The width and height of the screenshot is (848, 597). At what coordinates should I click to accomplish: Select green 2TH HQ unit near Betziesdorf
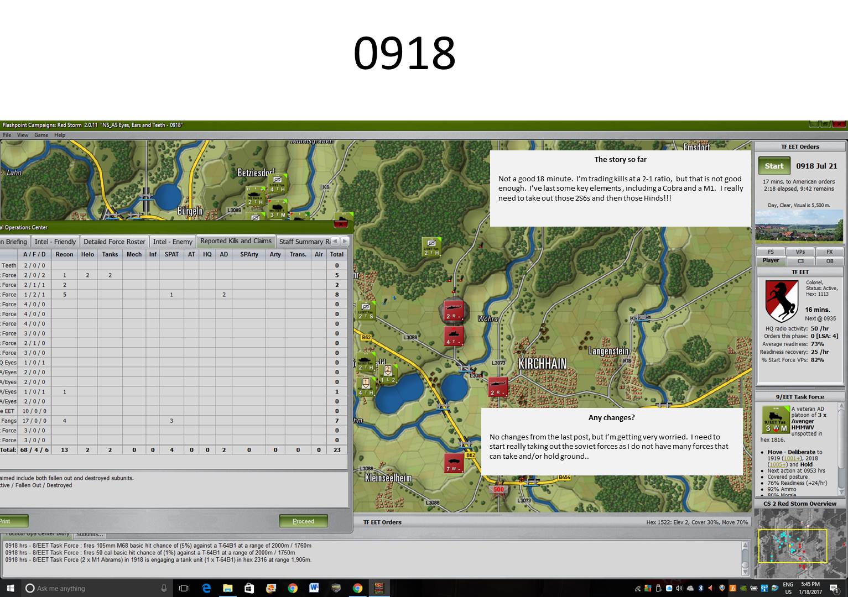click(x=255, y=197)
